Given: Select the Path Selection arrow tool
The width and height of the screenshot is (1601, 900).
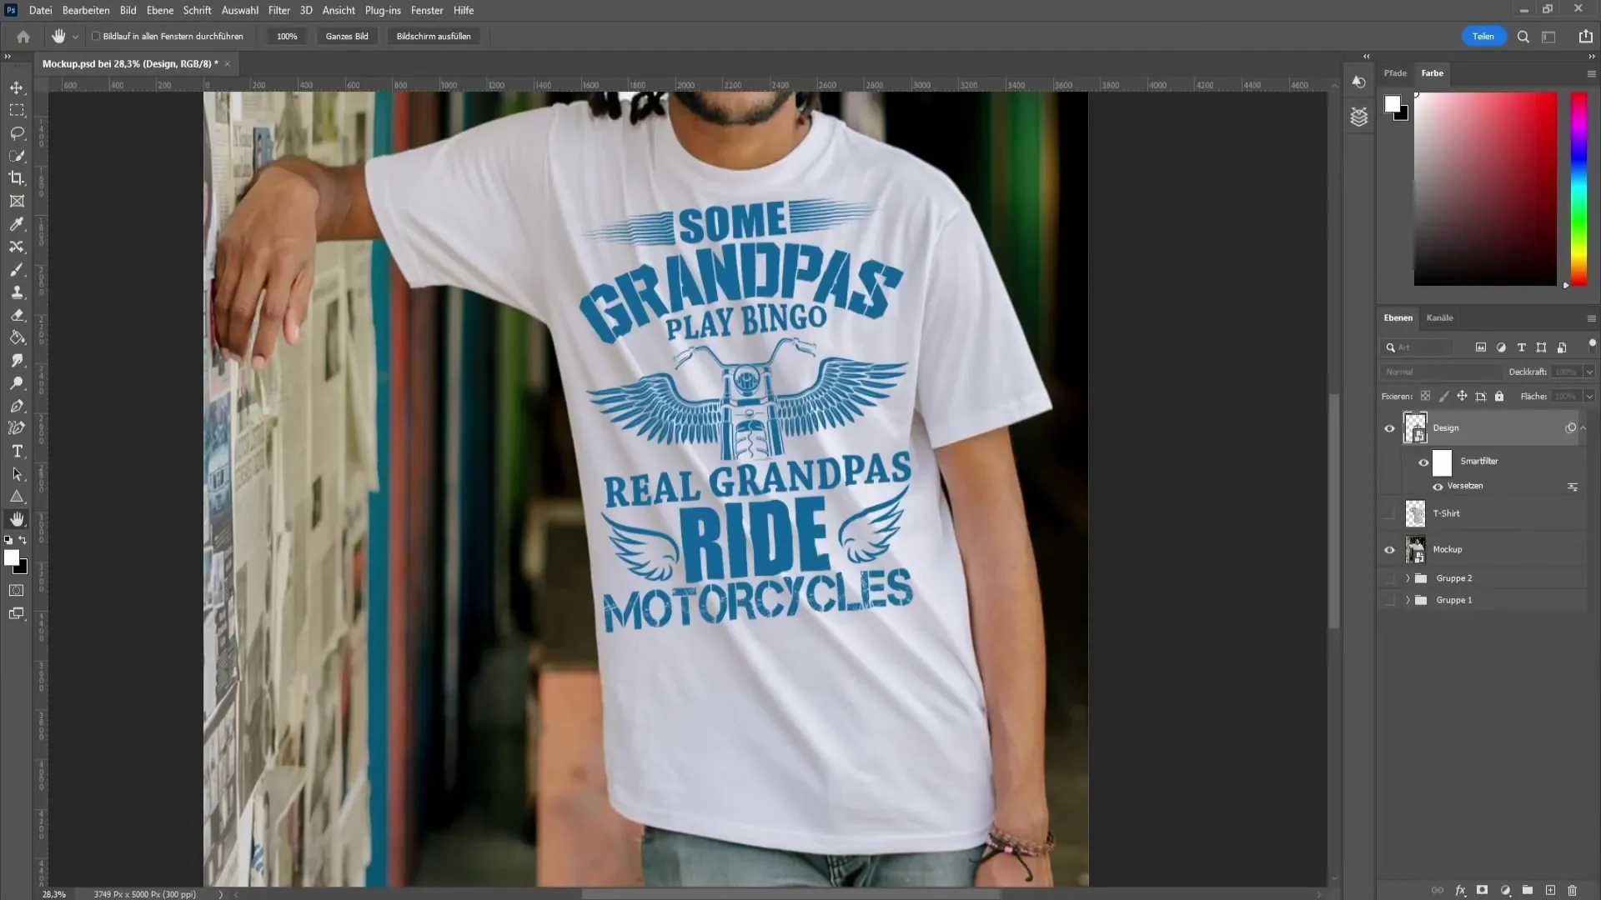Looking at the screenshot, I should (17, 474).
